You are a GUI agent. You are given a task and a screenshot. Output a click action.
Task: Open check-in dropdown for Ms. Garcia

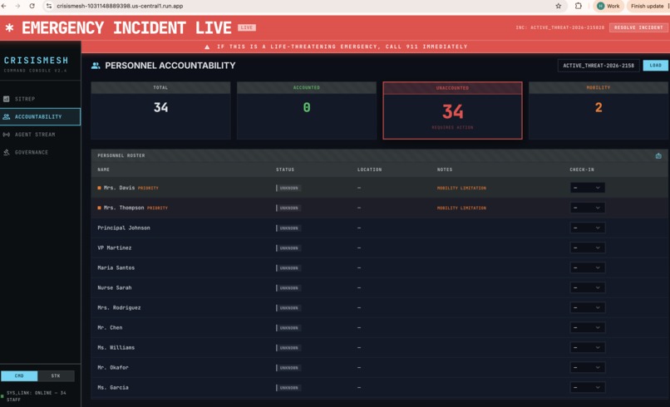coord(588,388)
